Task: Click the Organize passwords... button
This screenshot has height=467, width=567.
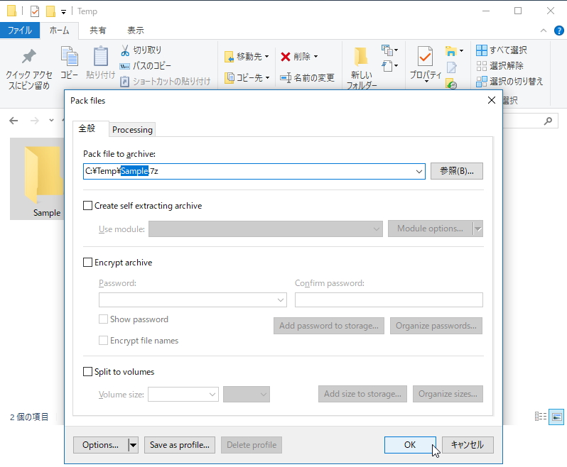Action: point(436,326)
